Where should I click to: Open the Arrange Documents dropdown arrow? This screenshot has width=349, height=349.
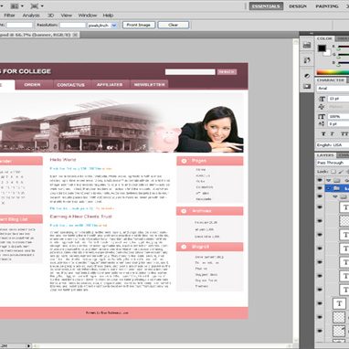[x=22, y=6]
